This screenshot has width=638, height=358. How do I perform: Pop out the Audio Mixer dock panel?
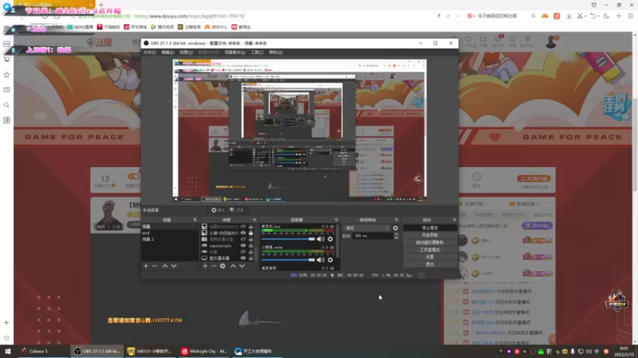[336, 220]
